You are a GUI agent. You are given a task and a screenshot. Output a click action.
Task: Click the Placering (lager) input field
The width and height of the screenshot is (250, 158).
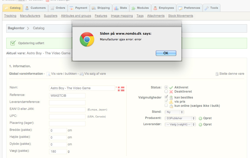coord(67,124)
